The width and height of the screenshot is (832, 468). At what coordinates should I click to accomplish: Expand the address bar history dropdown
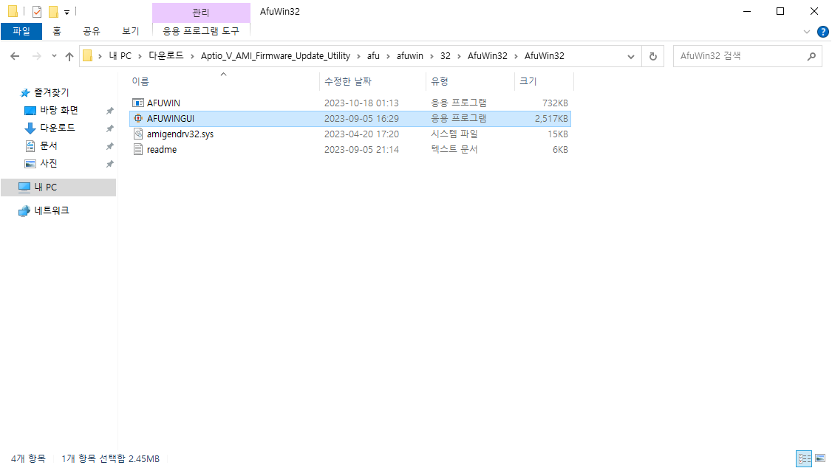point(631,56)
